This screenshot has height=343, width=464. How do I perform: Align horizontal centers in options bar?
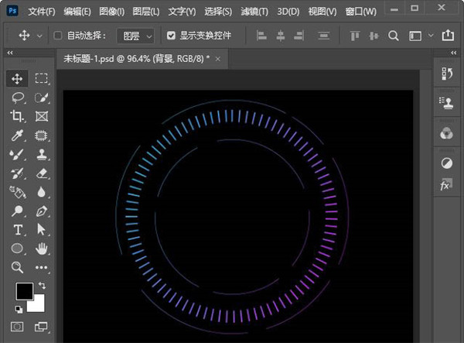(x=280, y=36)
